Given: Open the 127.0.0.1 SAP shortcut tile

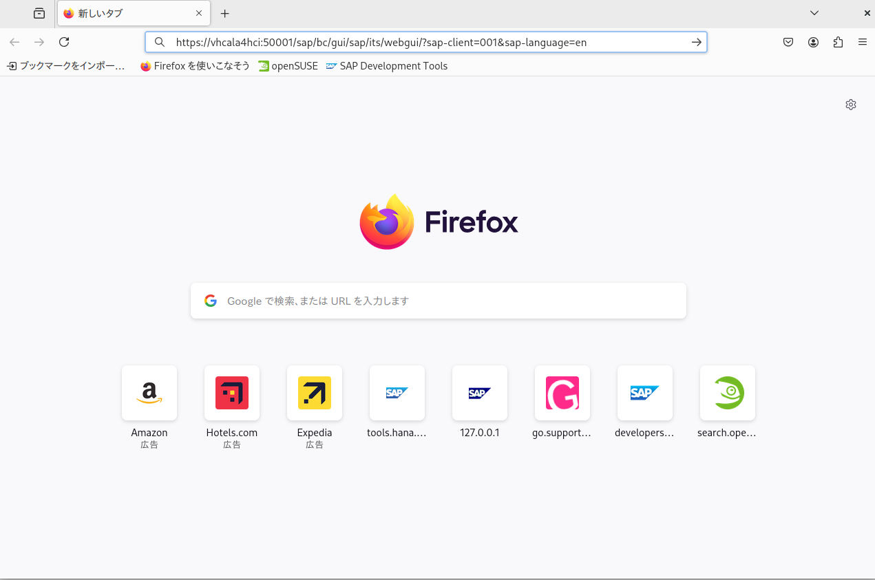Looking at the screenshot, I should (x=480, y=393).
